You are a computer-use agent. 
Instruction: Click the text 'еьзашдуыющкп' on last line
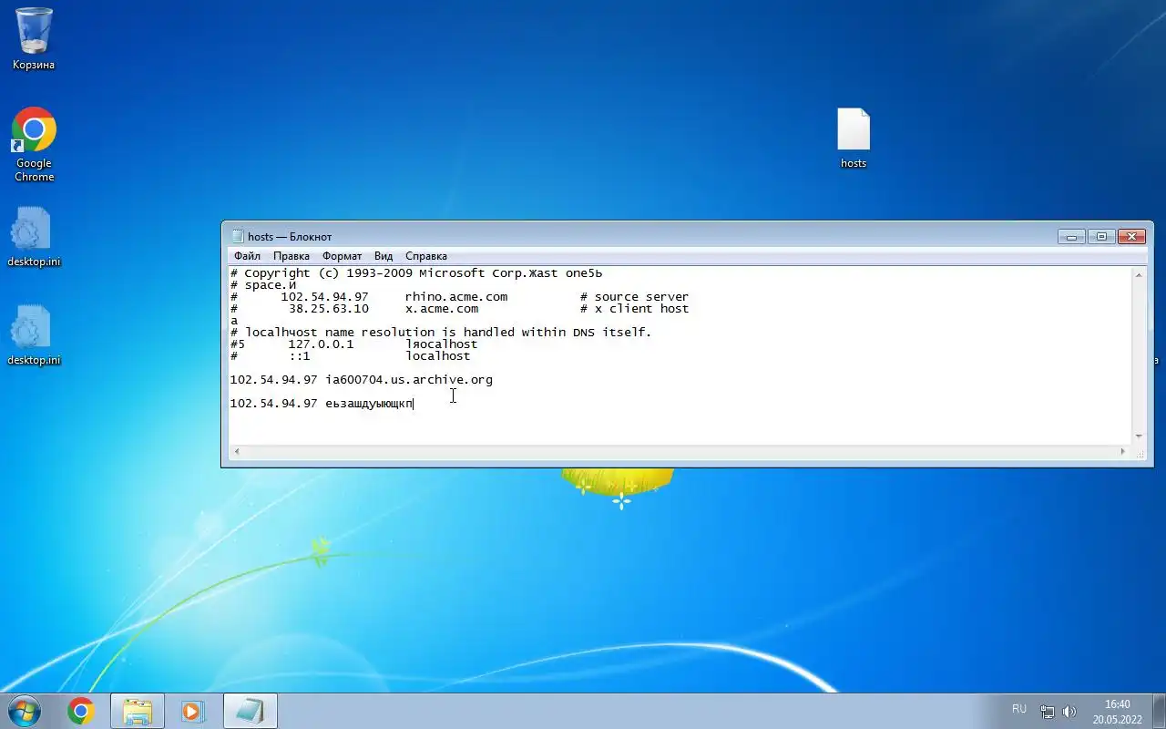click(x=369, y=404)
